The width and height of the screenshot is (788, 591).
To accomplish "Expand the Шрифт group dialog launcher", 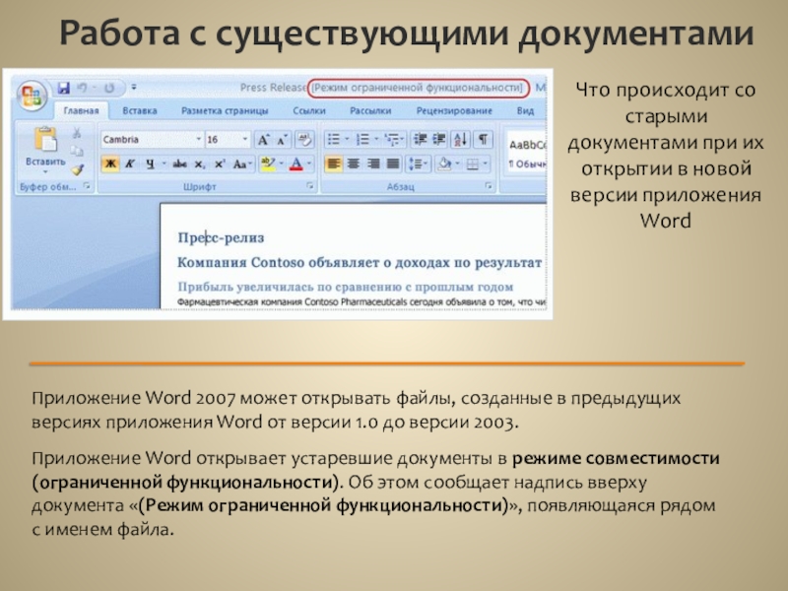I will point(310,185).
